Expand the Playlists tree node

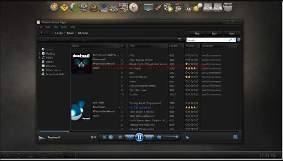click(x=39, y=53)
